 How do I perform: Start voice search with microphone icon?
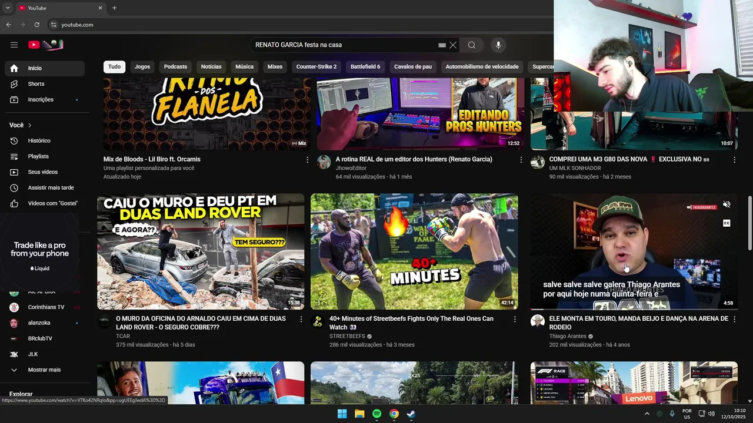click(498, 45)
